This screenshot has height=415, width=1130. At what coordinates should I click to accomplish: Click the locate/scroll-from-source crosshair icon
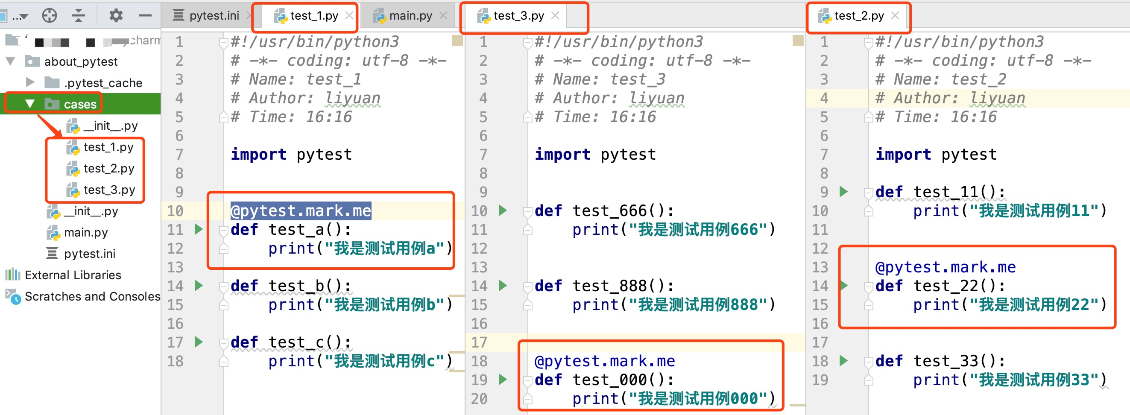point(49,16)
